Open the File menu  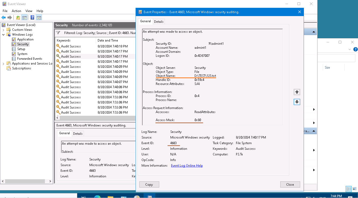pos(5,11)
